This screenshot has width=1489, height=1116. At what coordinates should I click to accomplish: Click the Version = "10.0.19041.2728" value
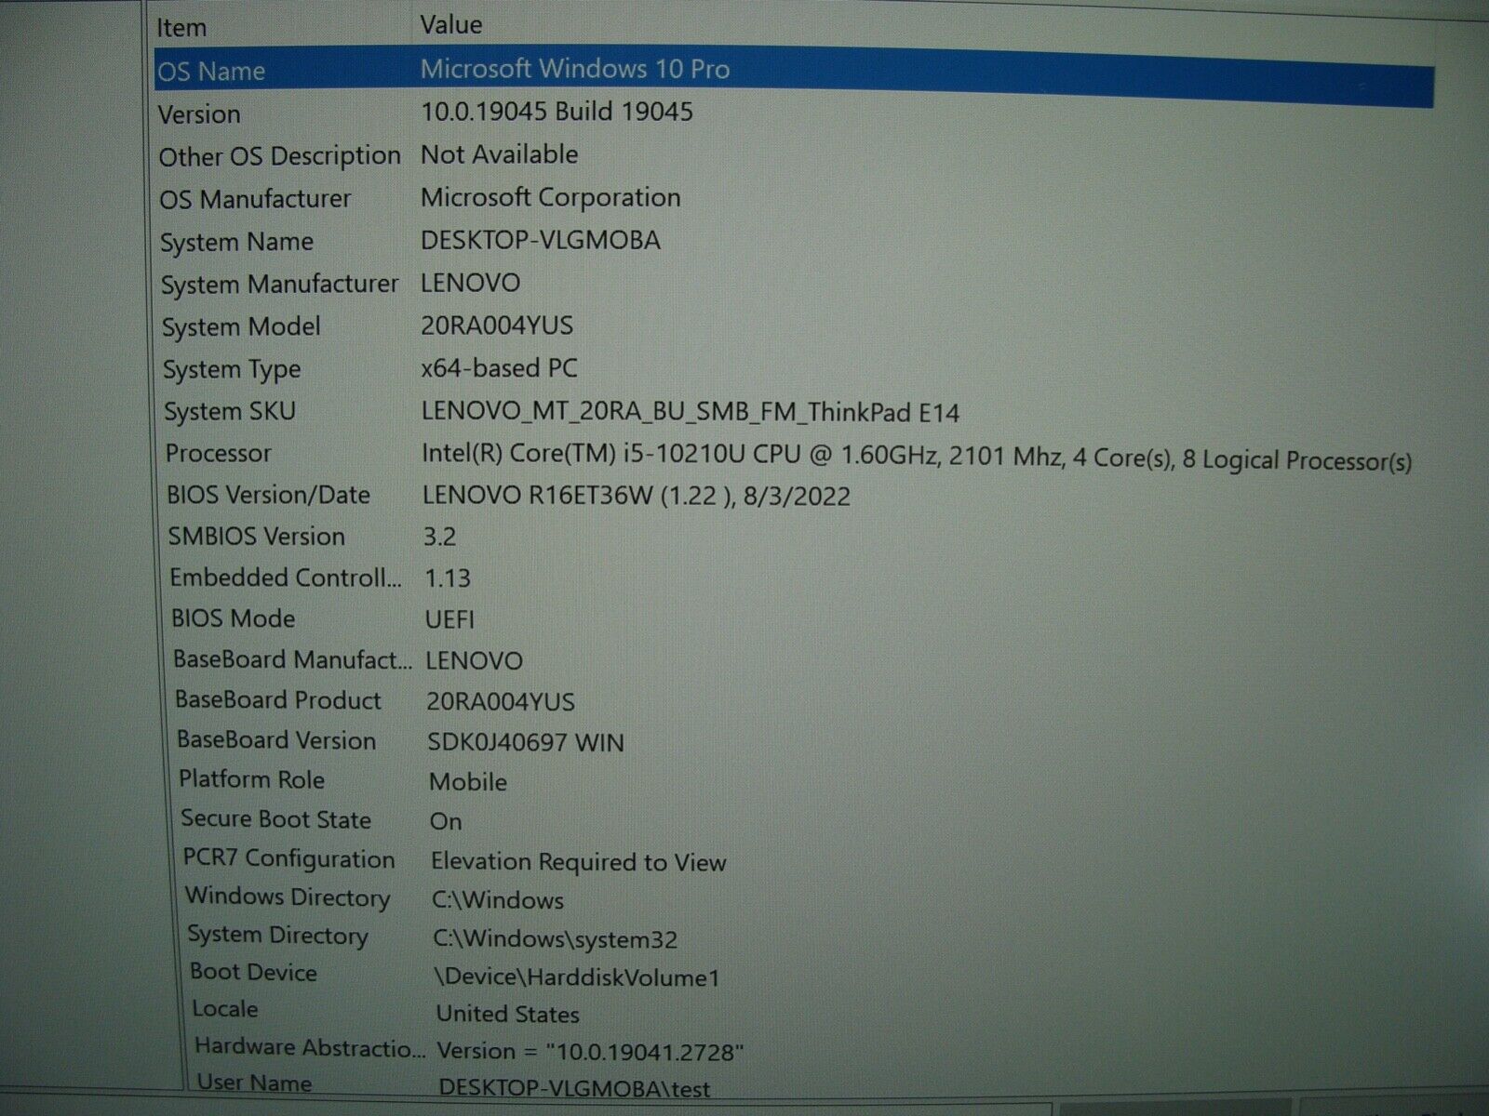coord(590,1052)
